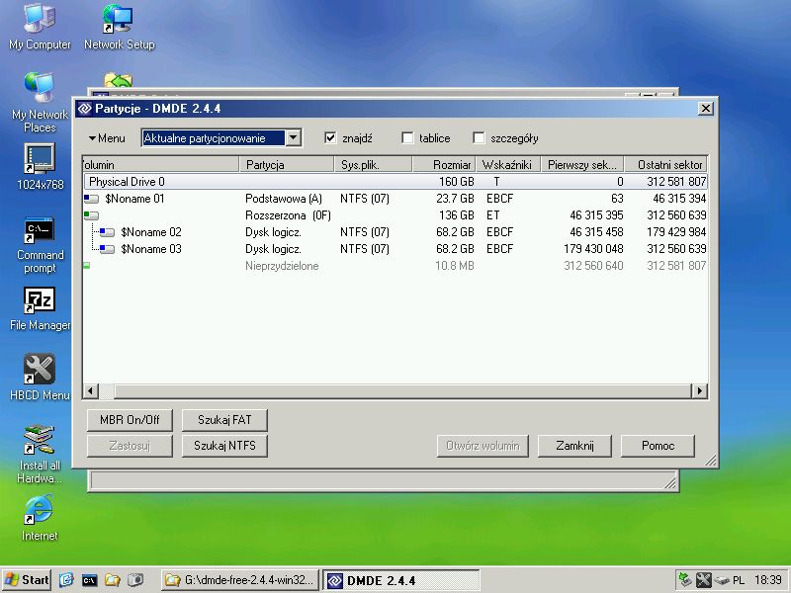Click the $Noname 03 logical drive icon
The height and width of the screenshot is (593, 791).
tap(107, 249)
